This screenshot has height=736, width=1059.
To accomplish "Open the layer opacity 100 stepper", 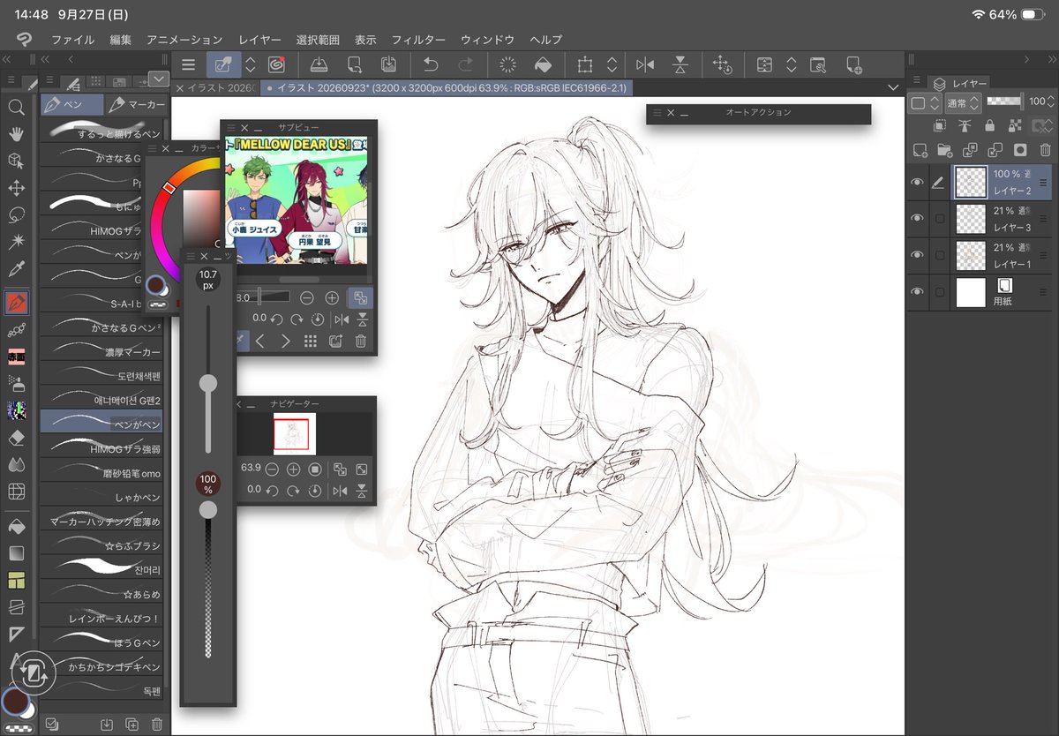I will (1052, 102).
